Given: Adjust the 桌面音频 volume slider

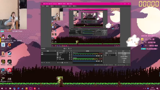Looking at the screenshot, I should tap(85, 61).
